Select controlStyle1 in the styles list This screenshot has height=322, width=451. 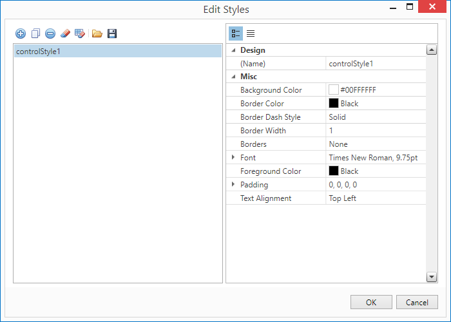pyautogui.click(x=117, y=51)
